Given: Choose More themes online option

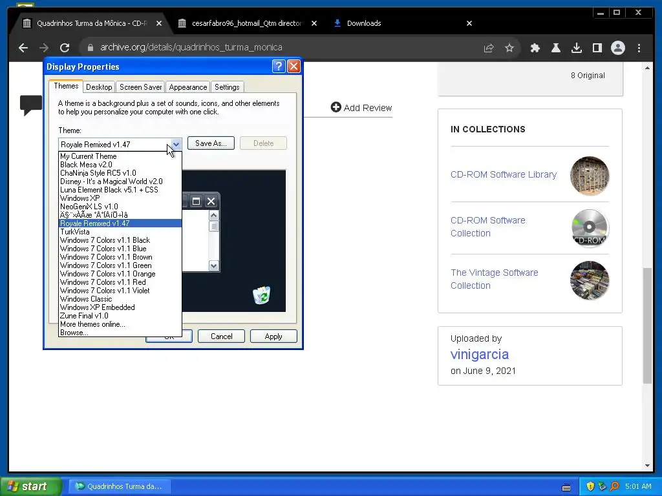Looking at the screenshot, I should coord(120,324).
